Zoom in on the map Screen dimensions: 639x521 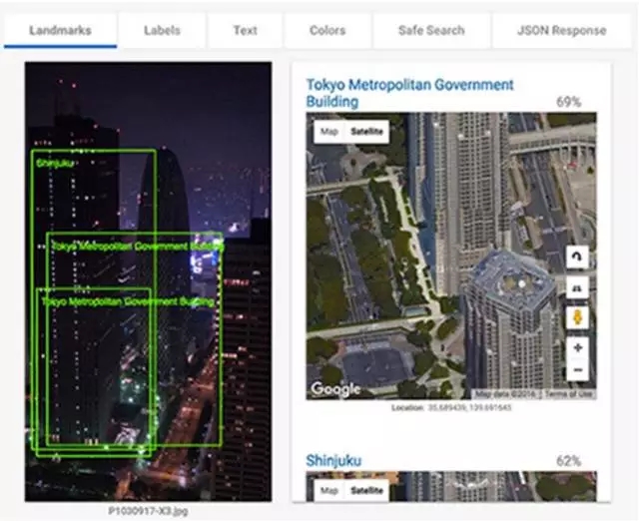pyautogui.click(x=577, y=347)
